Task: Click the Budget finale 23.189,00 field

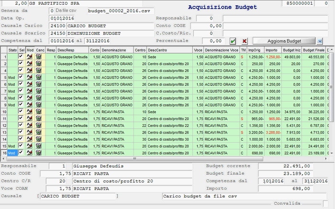Action: (x=286, y=174)
